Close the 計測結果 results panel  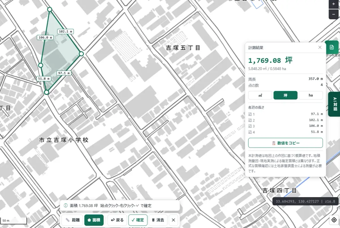point(320,47)
